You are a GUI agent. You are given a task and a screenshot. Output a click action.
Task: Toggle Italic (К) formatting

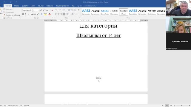26,14
